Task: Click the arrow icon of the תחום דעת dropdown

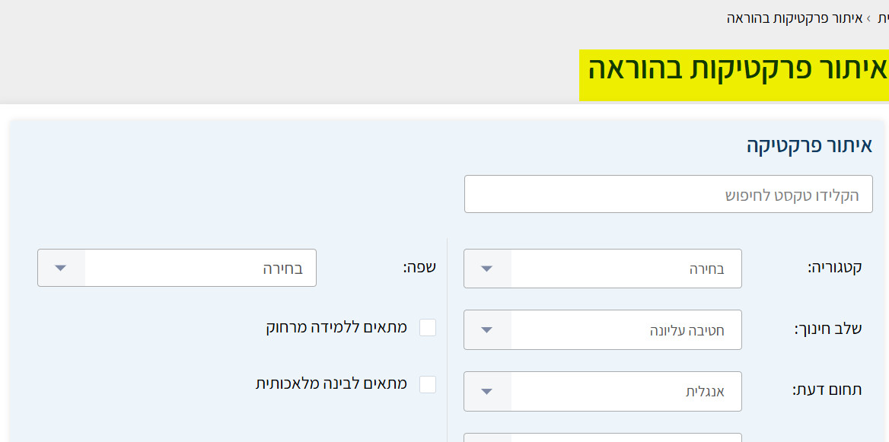Action: click(487, 391)
